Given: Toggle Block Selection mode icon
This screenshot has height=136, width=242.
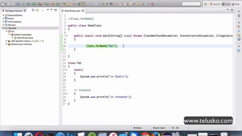Looking at the screenshot, I should coord(92,4).
